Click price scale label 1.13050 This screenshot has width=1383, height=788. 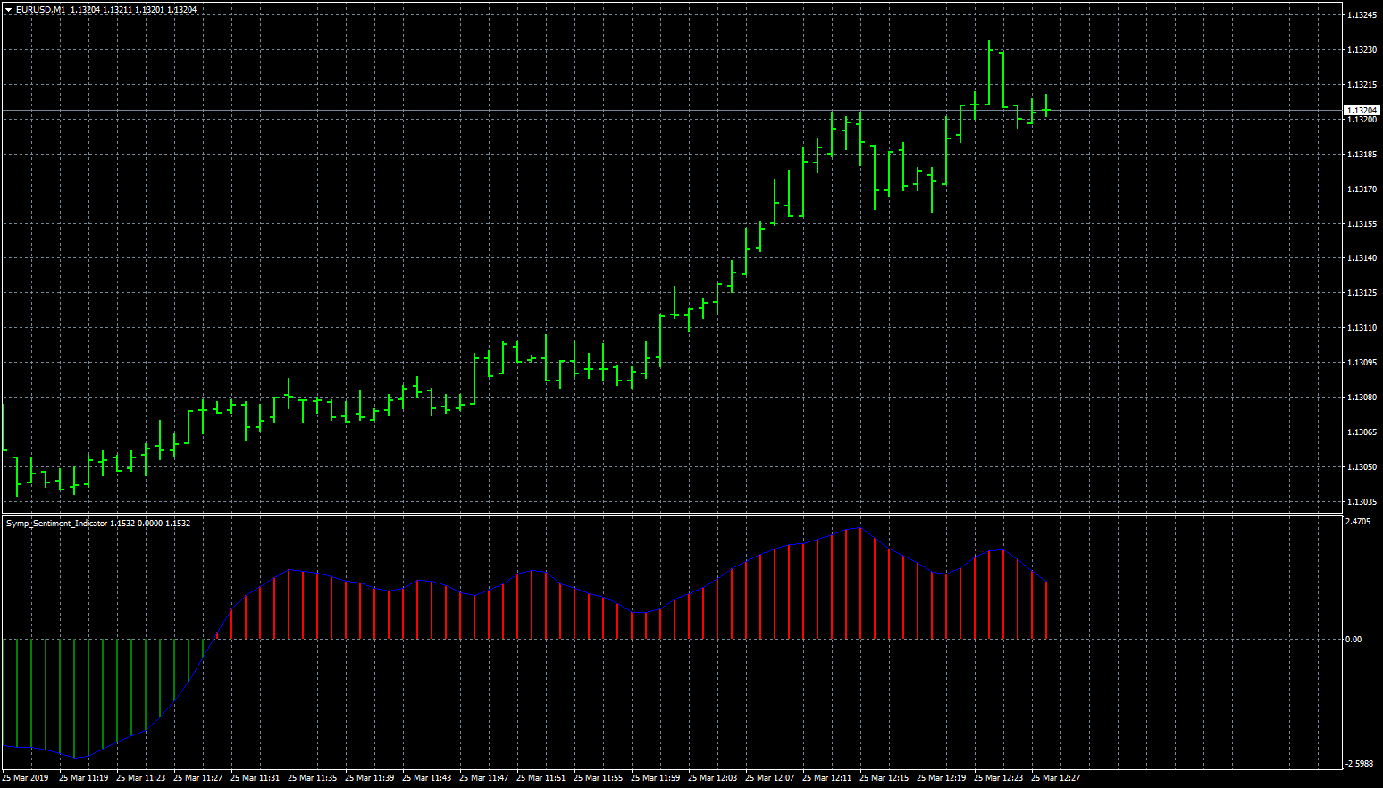coord(1362,467)
